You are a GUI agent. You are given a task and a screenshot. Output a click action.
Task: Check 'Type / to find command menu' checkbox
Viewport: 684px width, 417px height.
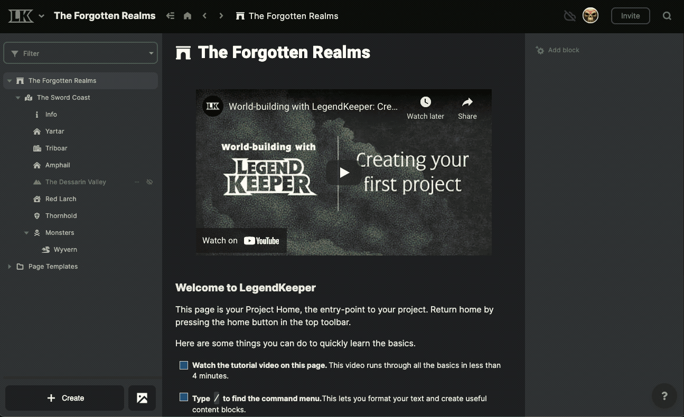[x=184, y=397]
